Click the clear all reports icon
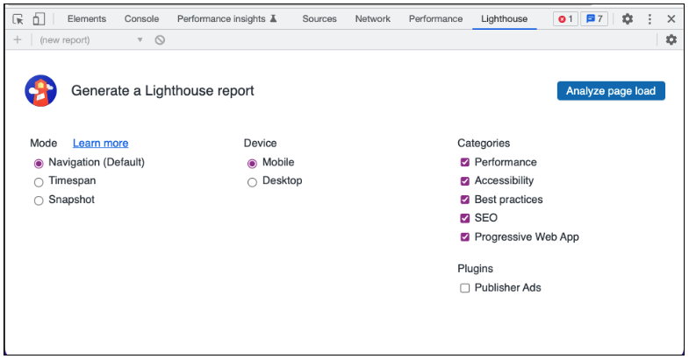This screenshot has height=359, width=689. 160,40
